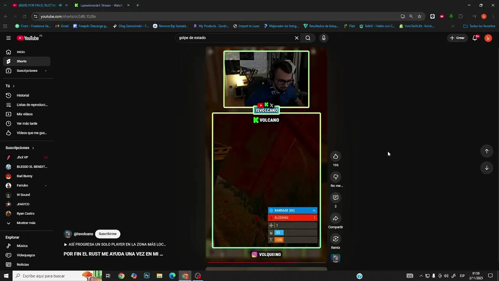The width and height of the screenshot is (499, 281).
Task: Show more bookmarks with the double chevron
Action: 453,26
